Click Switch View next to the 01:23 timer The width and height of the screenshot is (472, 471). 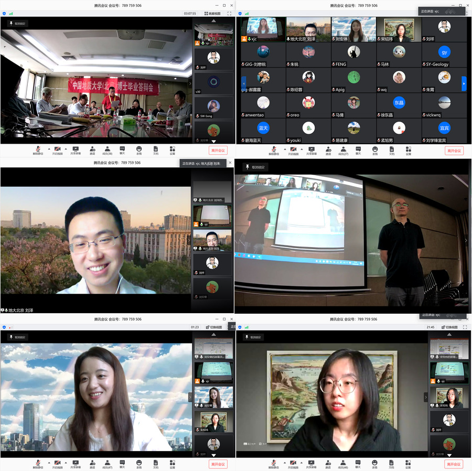tap(216, 327)
